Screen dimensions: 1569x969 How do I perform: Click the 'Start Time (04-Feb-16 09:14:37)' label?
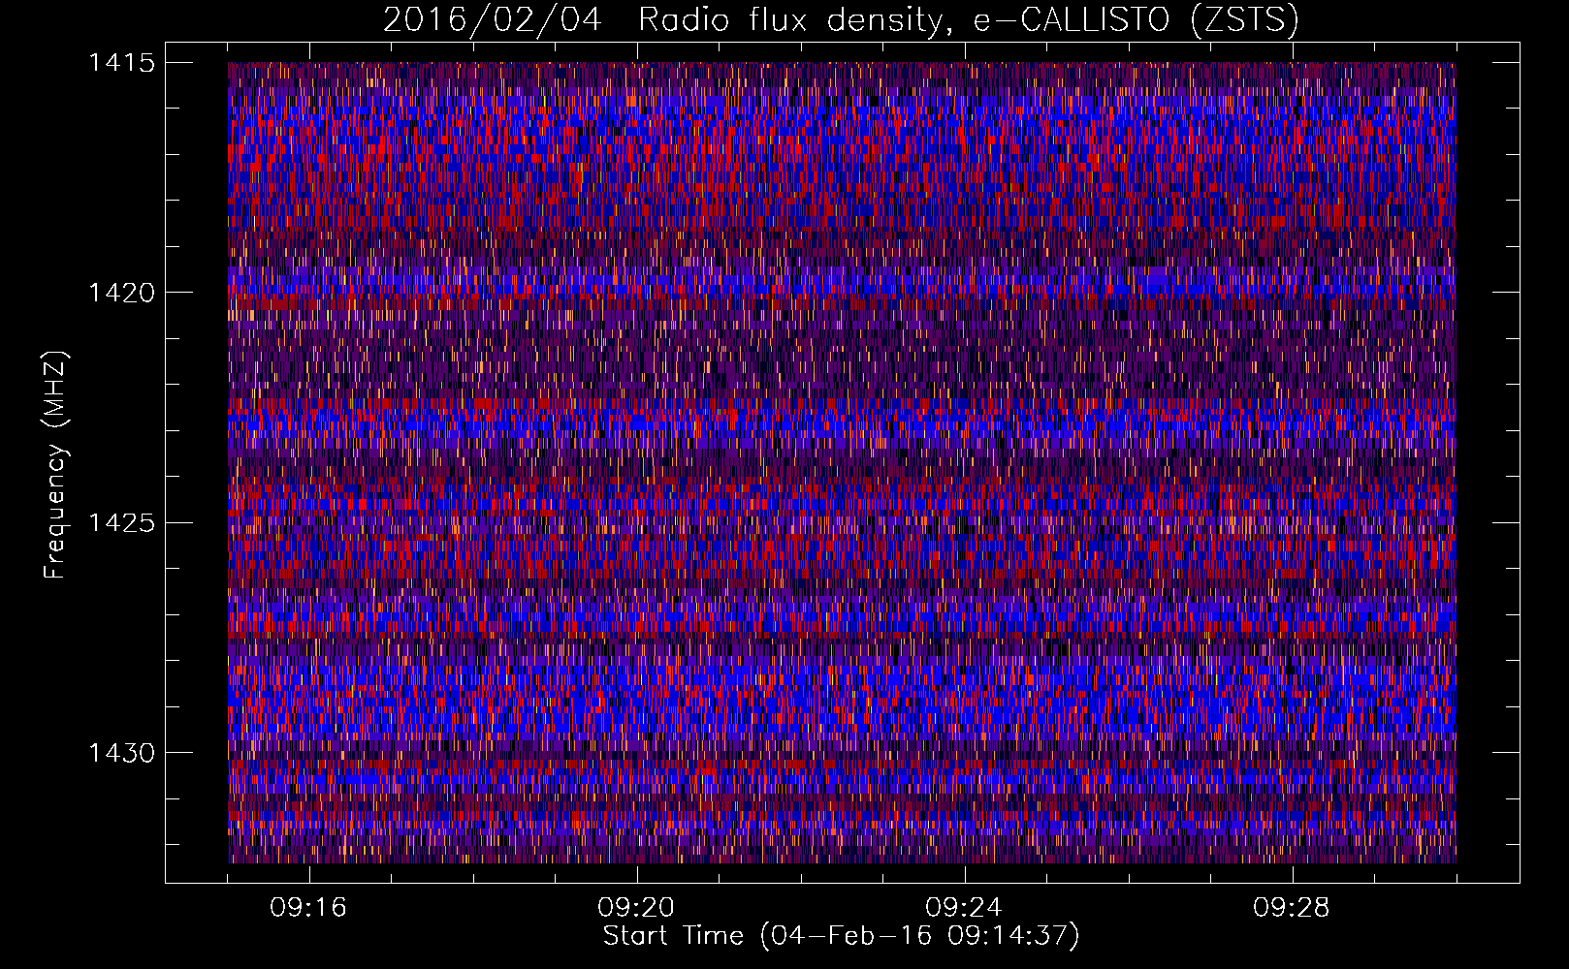coord(842,936)
